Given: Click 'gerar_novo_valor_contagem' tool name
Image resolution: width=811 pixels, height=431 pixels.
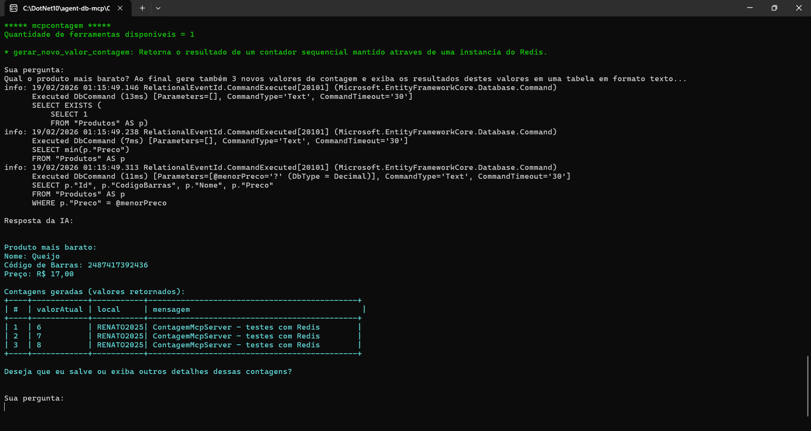Looking at the screenshot, I should [x=71, y=52].
